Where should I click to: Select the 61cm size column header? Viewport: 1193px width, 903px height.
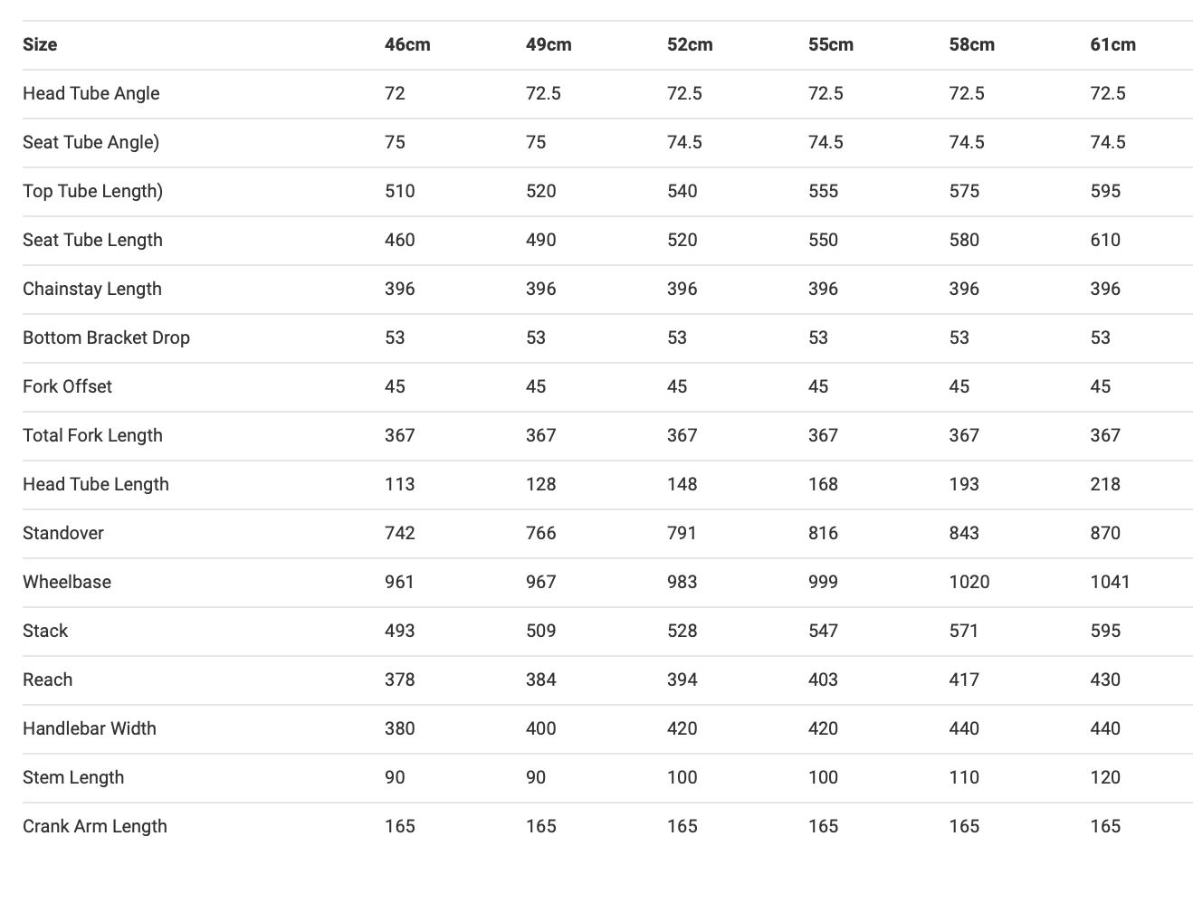click(1112, 45)
